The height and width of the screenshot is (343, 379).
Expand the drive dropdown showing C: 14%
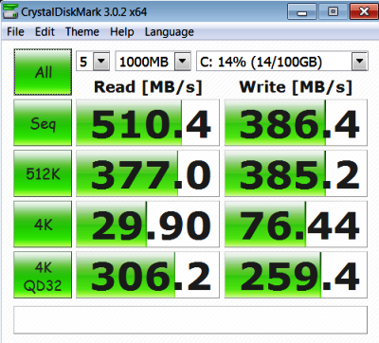pyautogui.click(x=359, y=61)
